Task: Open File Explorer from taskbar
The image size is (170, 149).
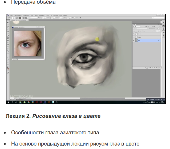Action: (x=20, y=102)
